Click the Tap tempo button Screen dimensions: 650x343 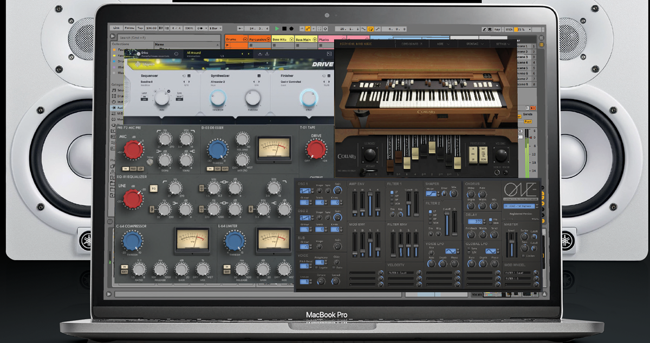click(x=140, y=28)
